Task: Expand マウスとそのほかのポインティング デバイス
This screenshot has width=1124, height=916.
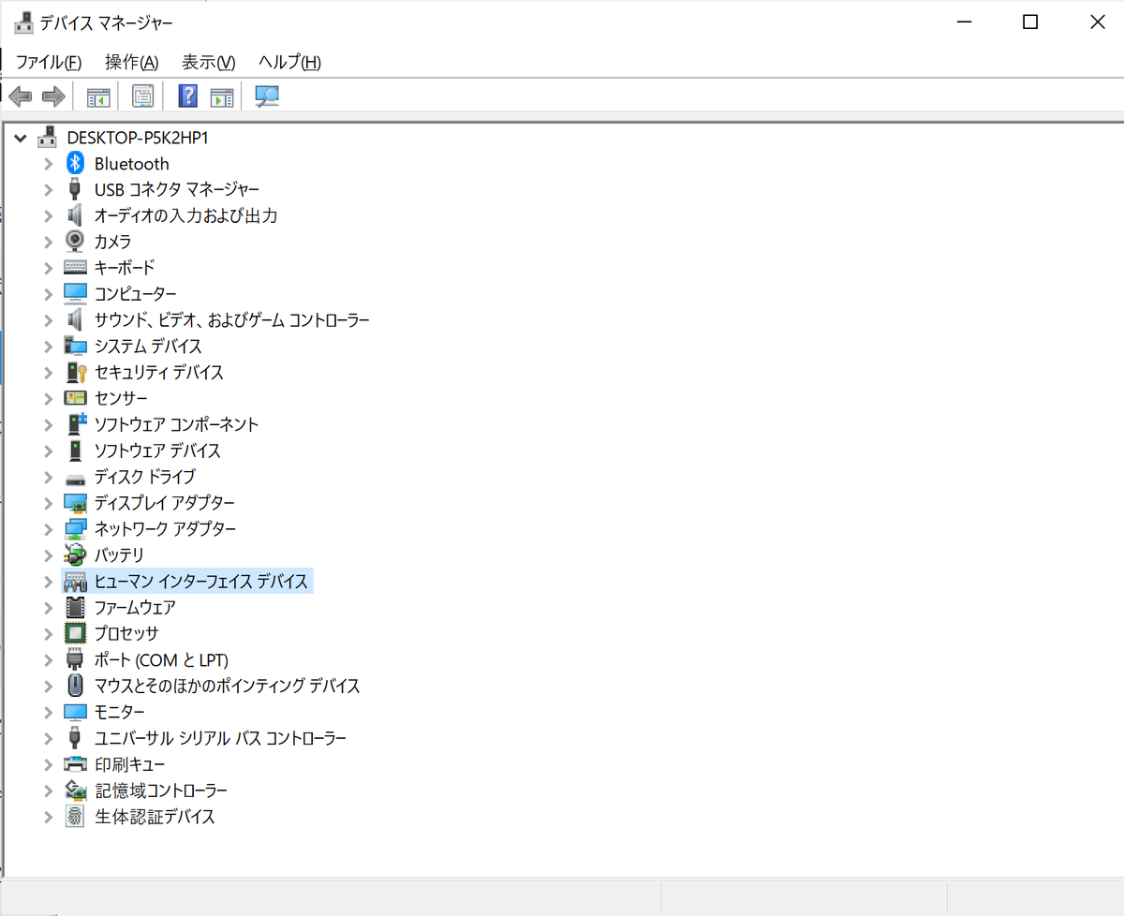Action: 49,686
